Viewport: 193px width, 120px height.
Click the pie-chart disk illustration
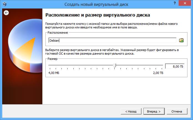pos(25,46)
